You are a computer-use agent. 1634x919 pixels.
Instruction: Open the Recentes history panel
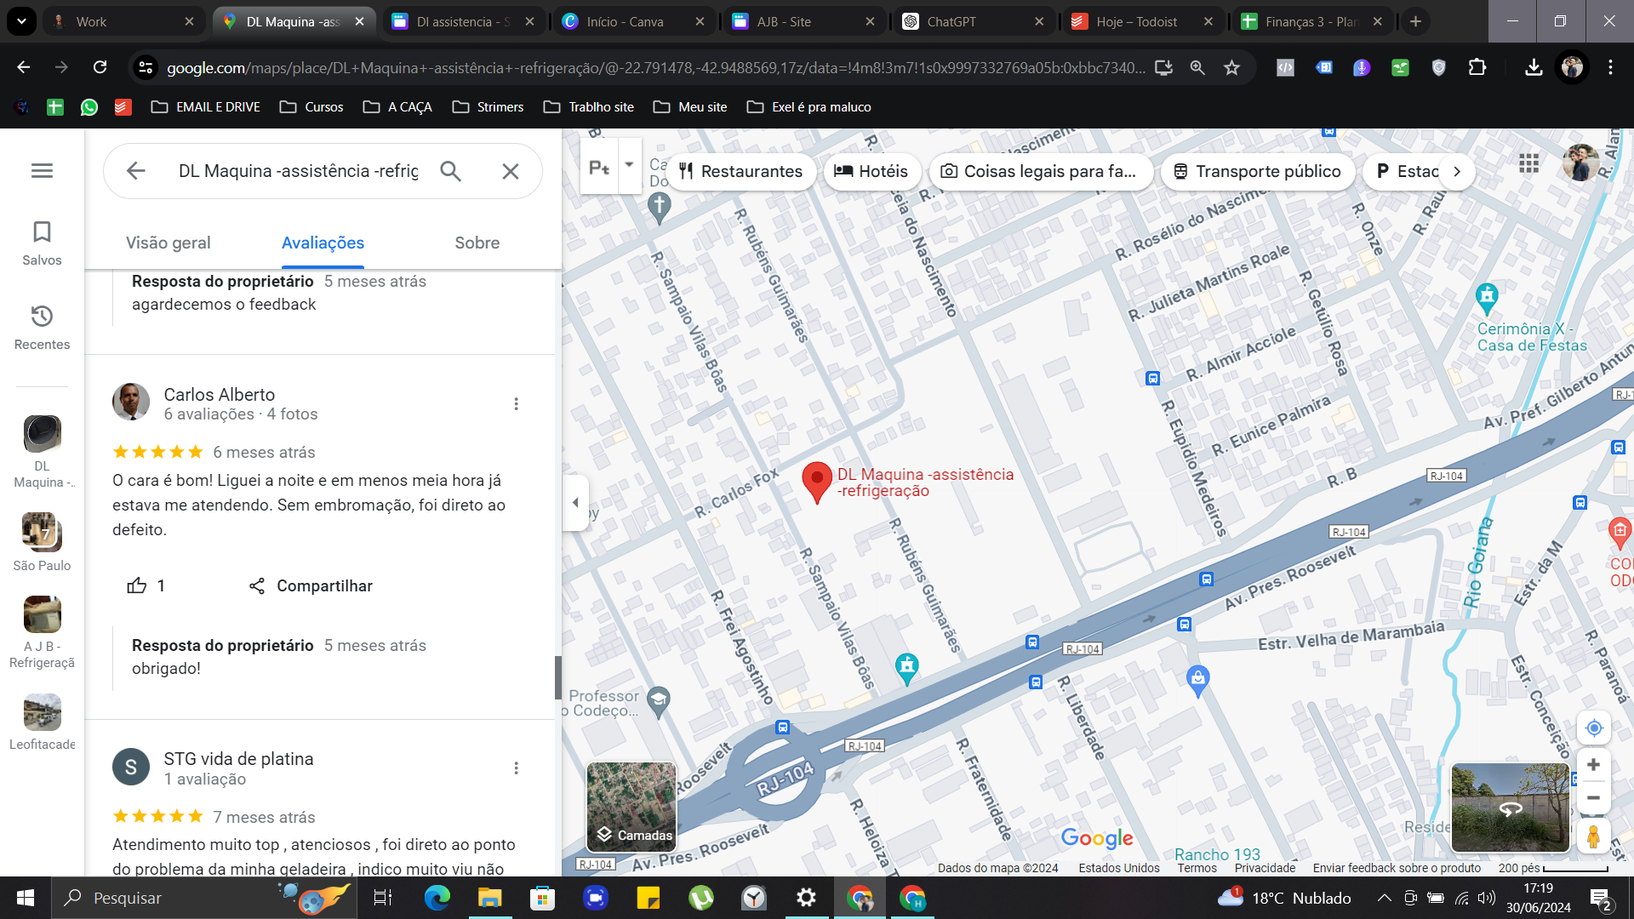[x=42, y=328]
